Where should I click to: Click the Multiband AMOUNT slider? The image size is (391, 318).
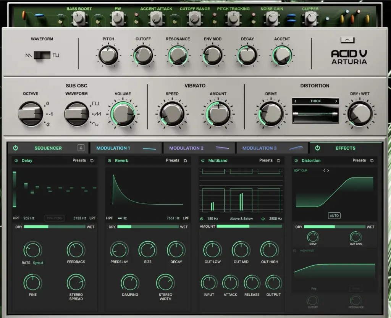pyautogui.click(x=249, y=226)
